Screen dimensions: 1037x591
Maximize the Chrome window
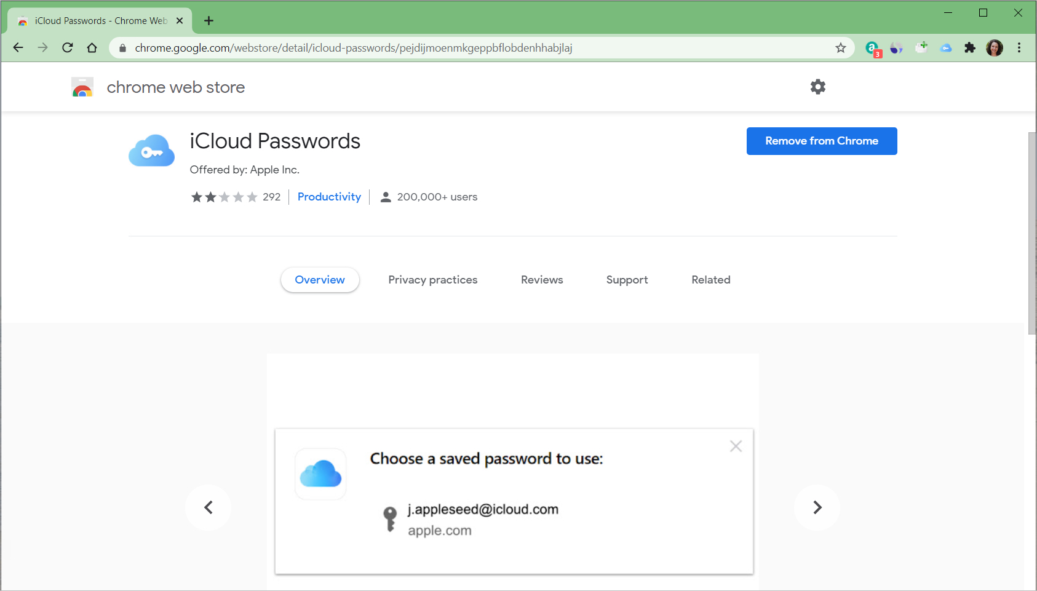tap(983, 12)
